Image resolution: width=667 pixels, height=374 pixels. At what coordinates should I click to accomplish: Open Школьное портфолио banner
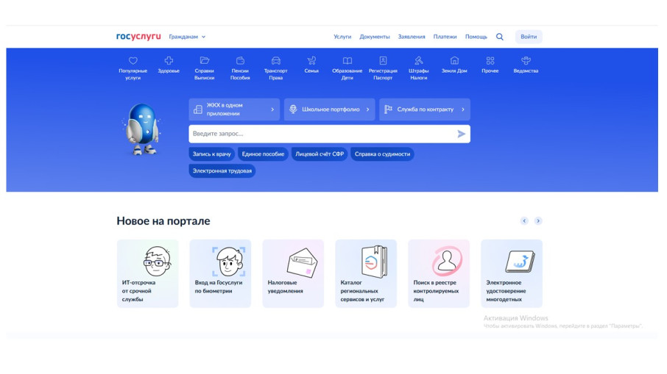(x=330, y=109)
